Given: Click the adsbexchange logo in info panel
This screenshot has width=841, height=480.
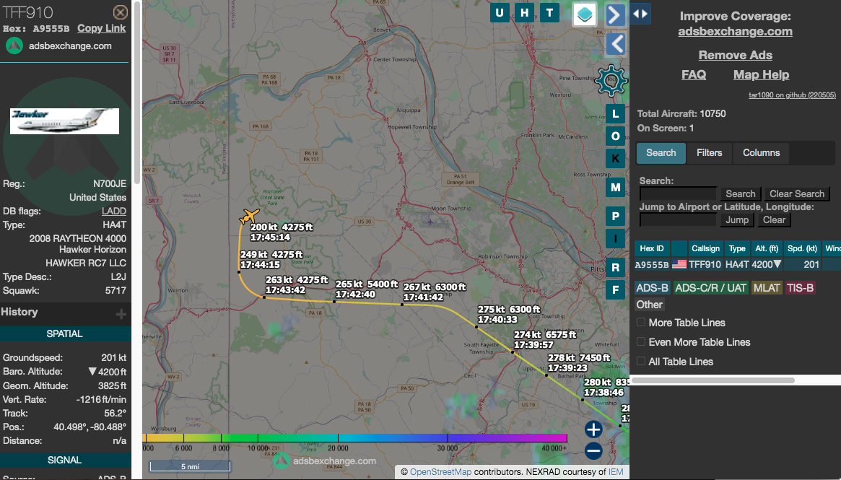Looking at the screenshot, I should [x=14, y=46].
